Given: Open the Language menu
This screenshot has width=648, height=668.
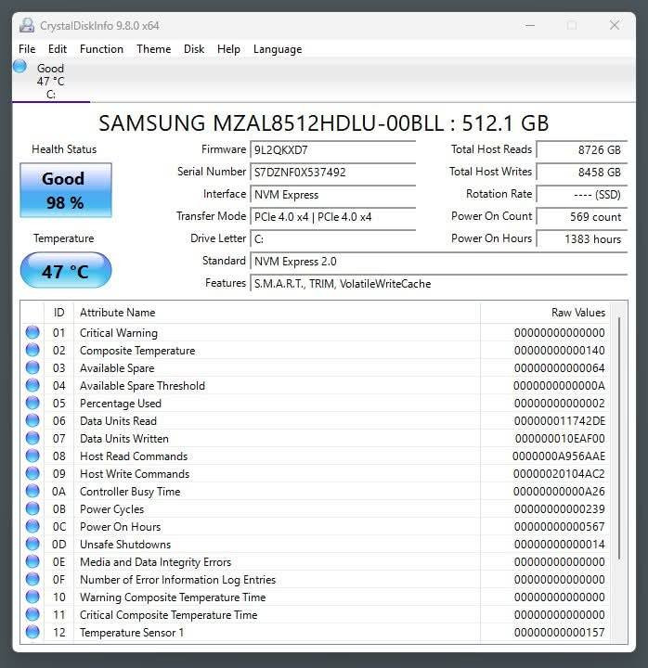Looking at the screenshot, I should click(x=278, y=49).
